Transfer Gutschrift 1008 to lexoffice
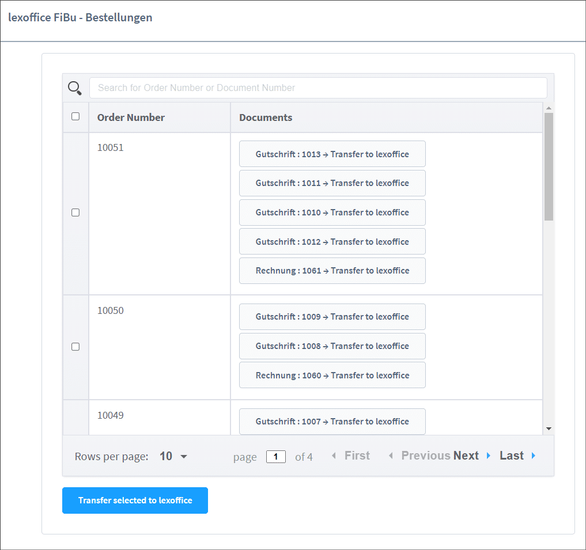 pyautogui.click(x=332, y=346)
